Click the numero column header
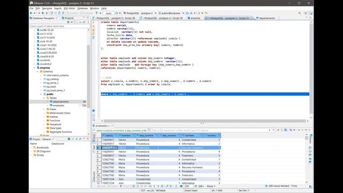 coord(212,136)
